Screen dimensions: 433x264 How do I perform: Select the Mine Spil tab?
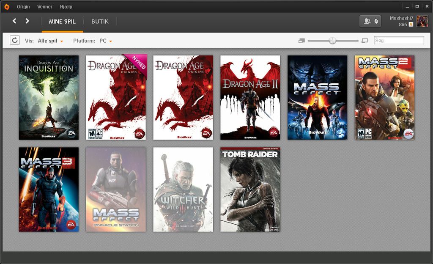[x=62, y=22]
